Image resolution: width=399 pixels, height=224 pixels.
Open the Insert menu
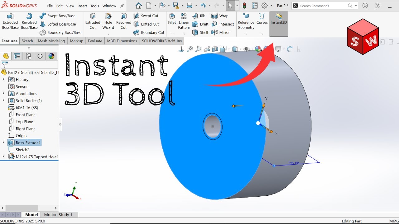[82, 6]
